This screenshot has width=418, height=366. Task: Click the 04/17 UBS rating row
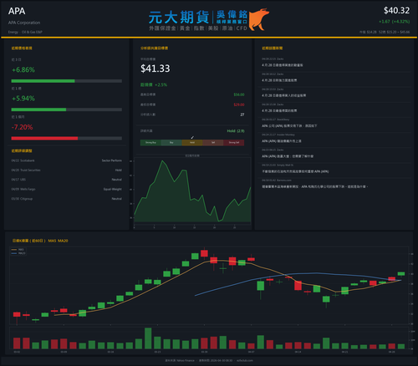[67, 180]
